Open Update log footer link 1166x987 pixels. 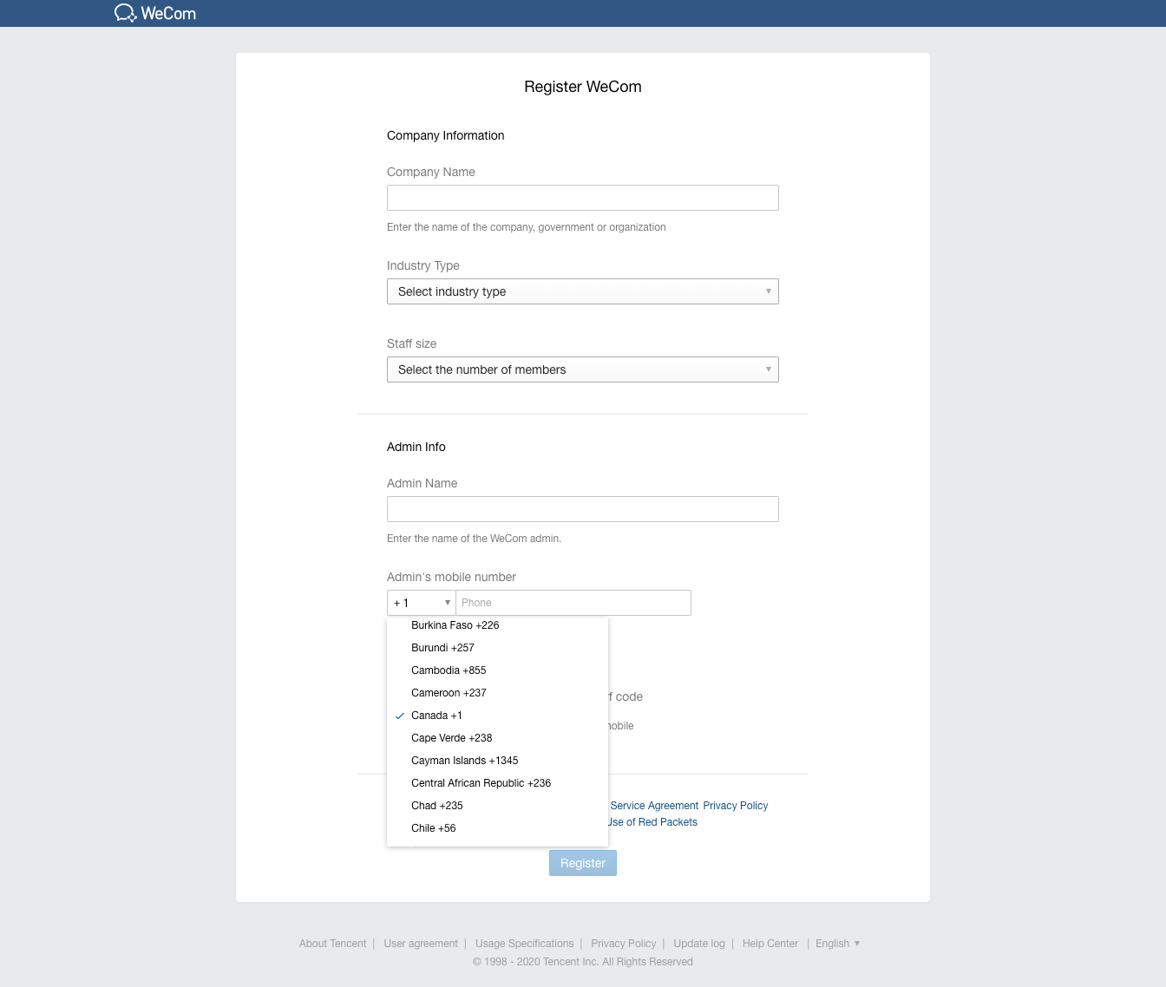pos(699,944)
